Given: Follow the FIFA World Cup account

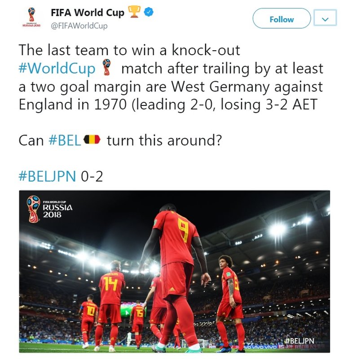Looking at the screenshot, I should (281, 18).
